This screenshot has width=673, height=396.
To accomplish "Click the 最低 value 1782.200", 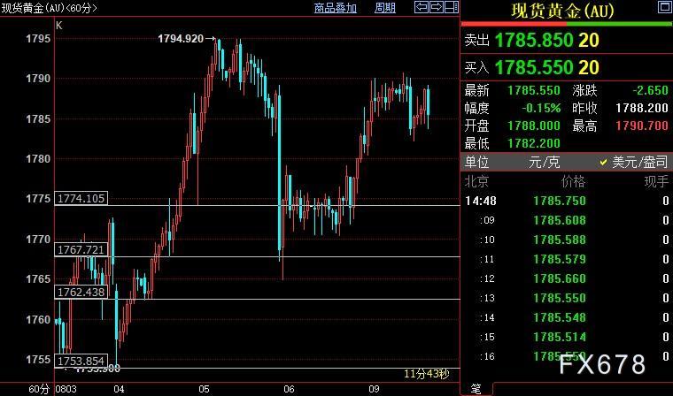I will 533,143.
